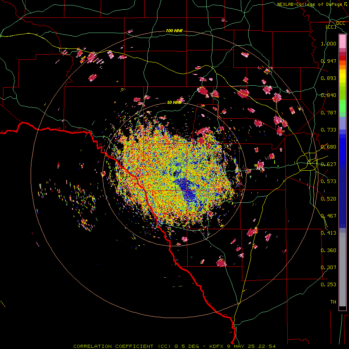This screenshot has width=349, height=349.
Task: Click the 0.947 scale value
Action: tap(328, 61)
